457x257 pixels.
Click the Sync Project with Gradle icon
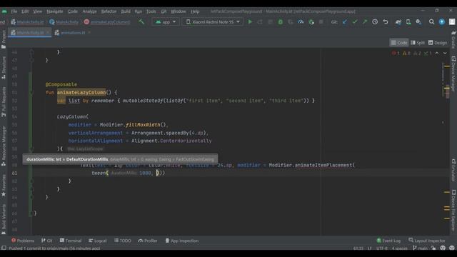click(398, 22)
